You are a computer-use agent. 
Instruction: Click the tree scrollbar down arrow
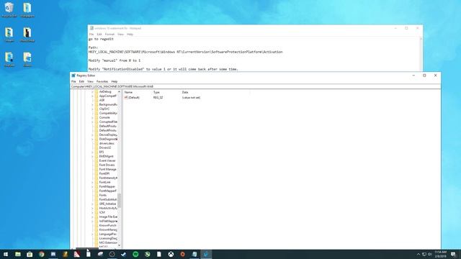tap(119, 245)
